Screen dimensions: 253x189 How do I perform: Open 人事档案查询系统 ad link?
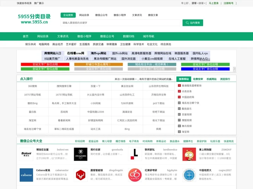[x=77, y=59]
